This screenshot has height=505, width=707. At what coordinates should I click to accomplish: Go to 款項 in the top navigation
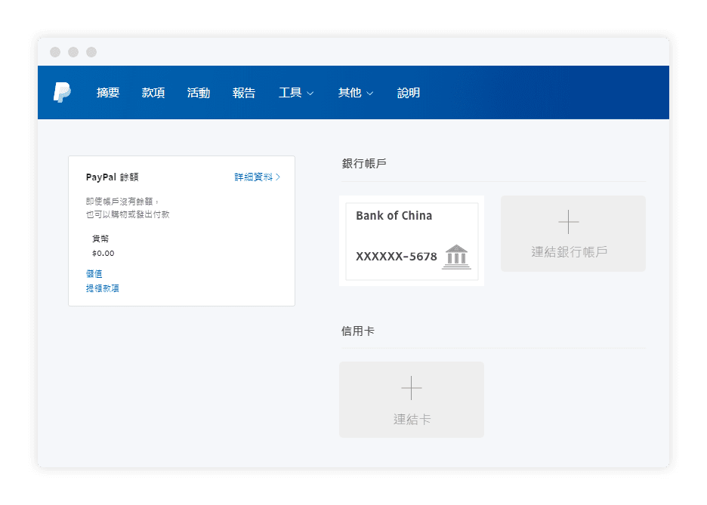point(153,93)
